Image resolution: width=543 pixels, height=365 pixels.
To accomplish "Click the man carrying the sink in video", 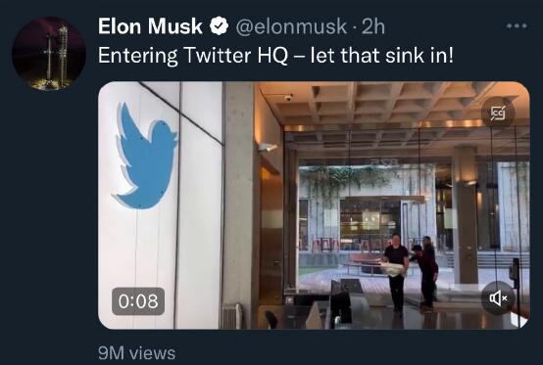I will click(396, 273).
